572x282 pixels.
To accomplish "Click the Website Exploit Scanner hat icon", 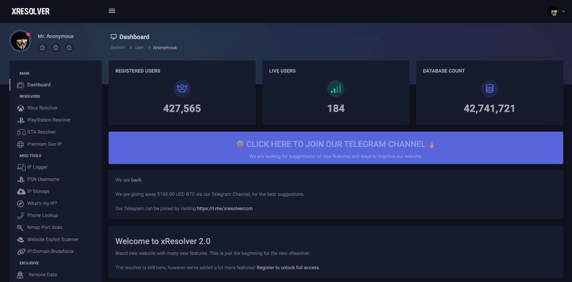I will [20, 240].
